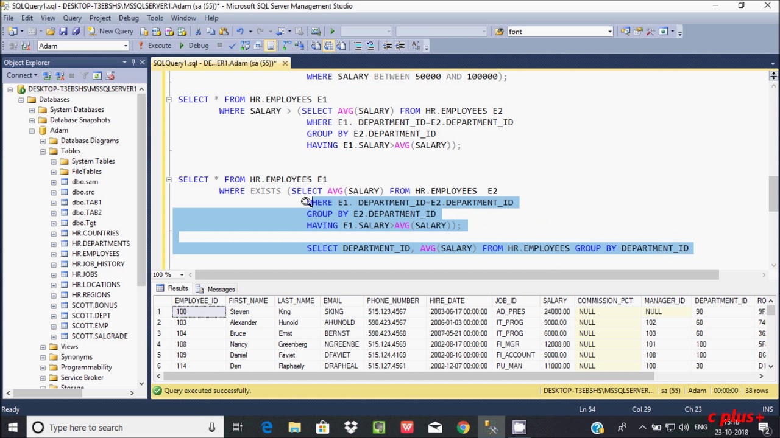
Task: Open the Adam database dropdown
Action: point(126,46)
